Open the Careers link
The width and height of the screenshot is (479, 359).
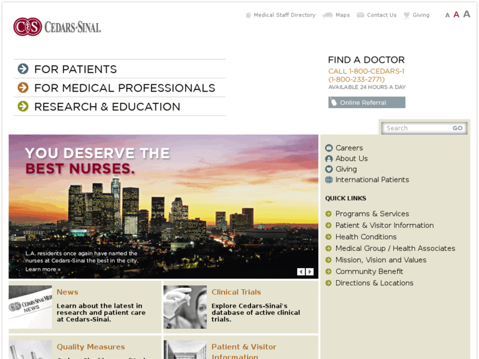pyautogui.click(x=349, y=148)
